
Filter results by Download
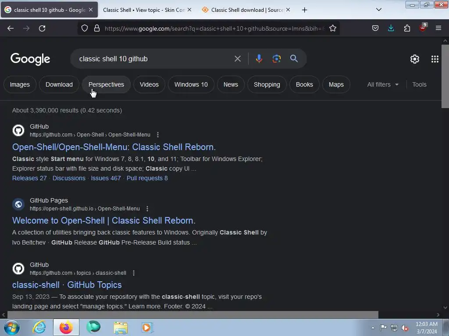point(59,84)
